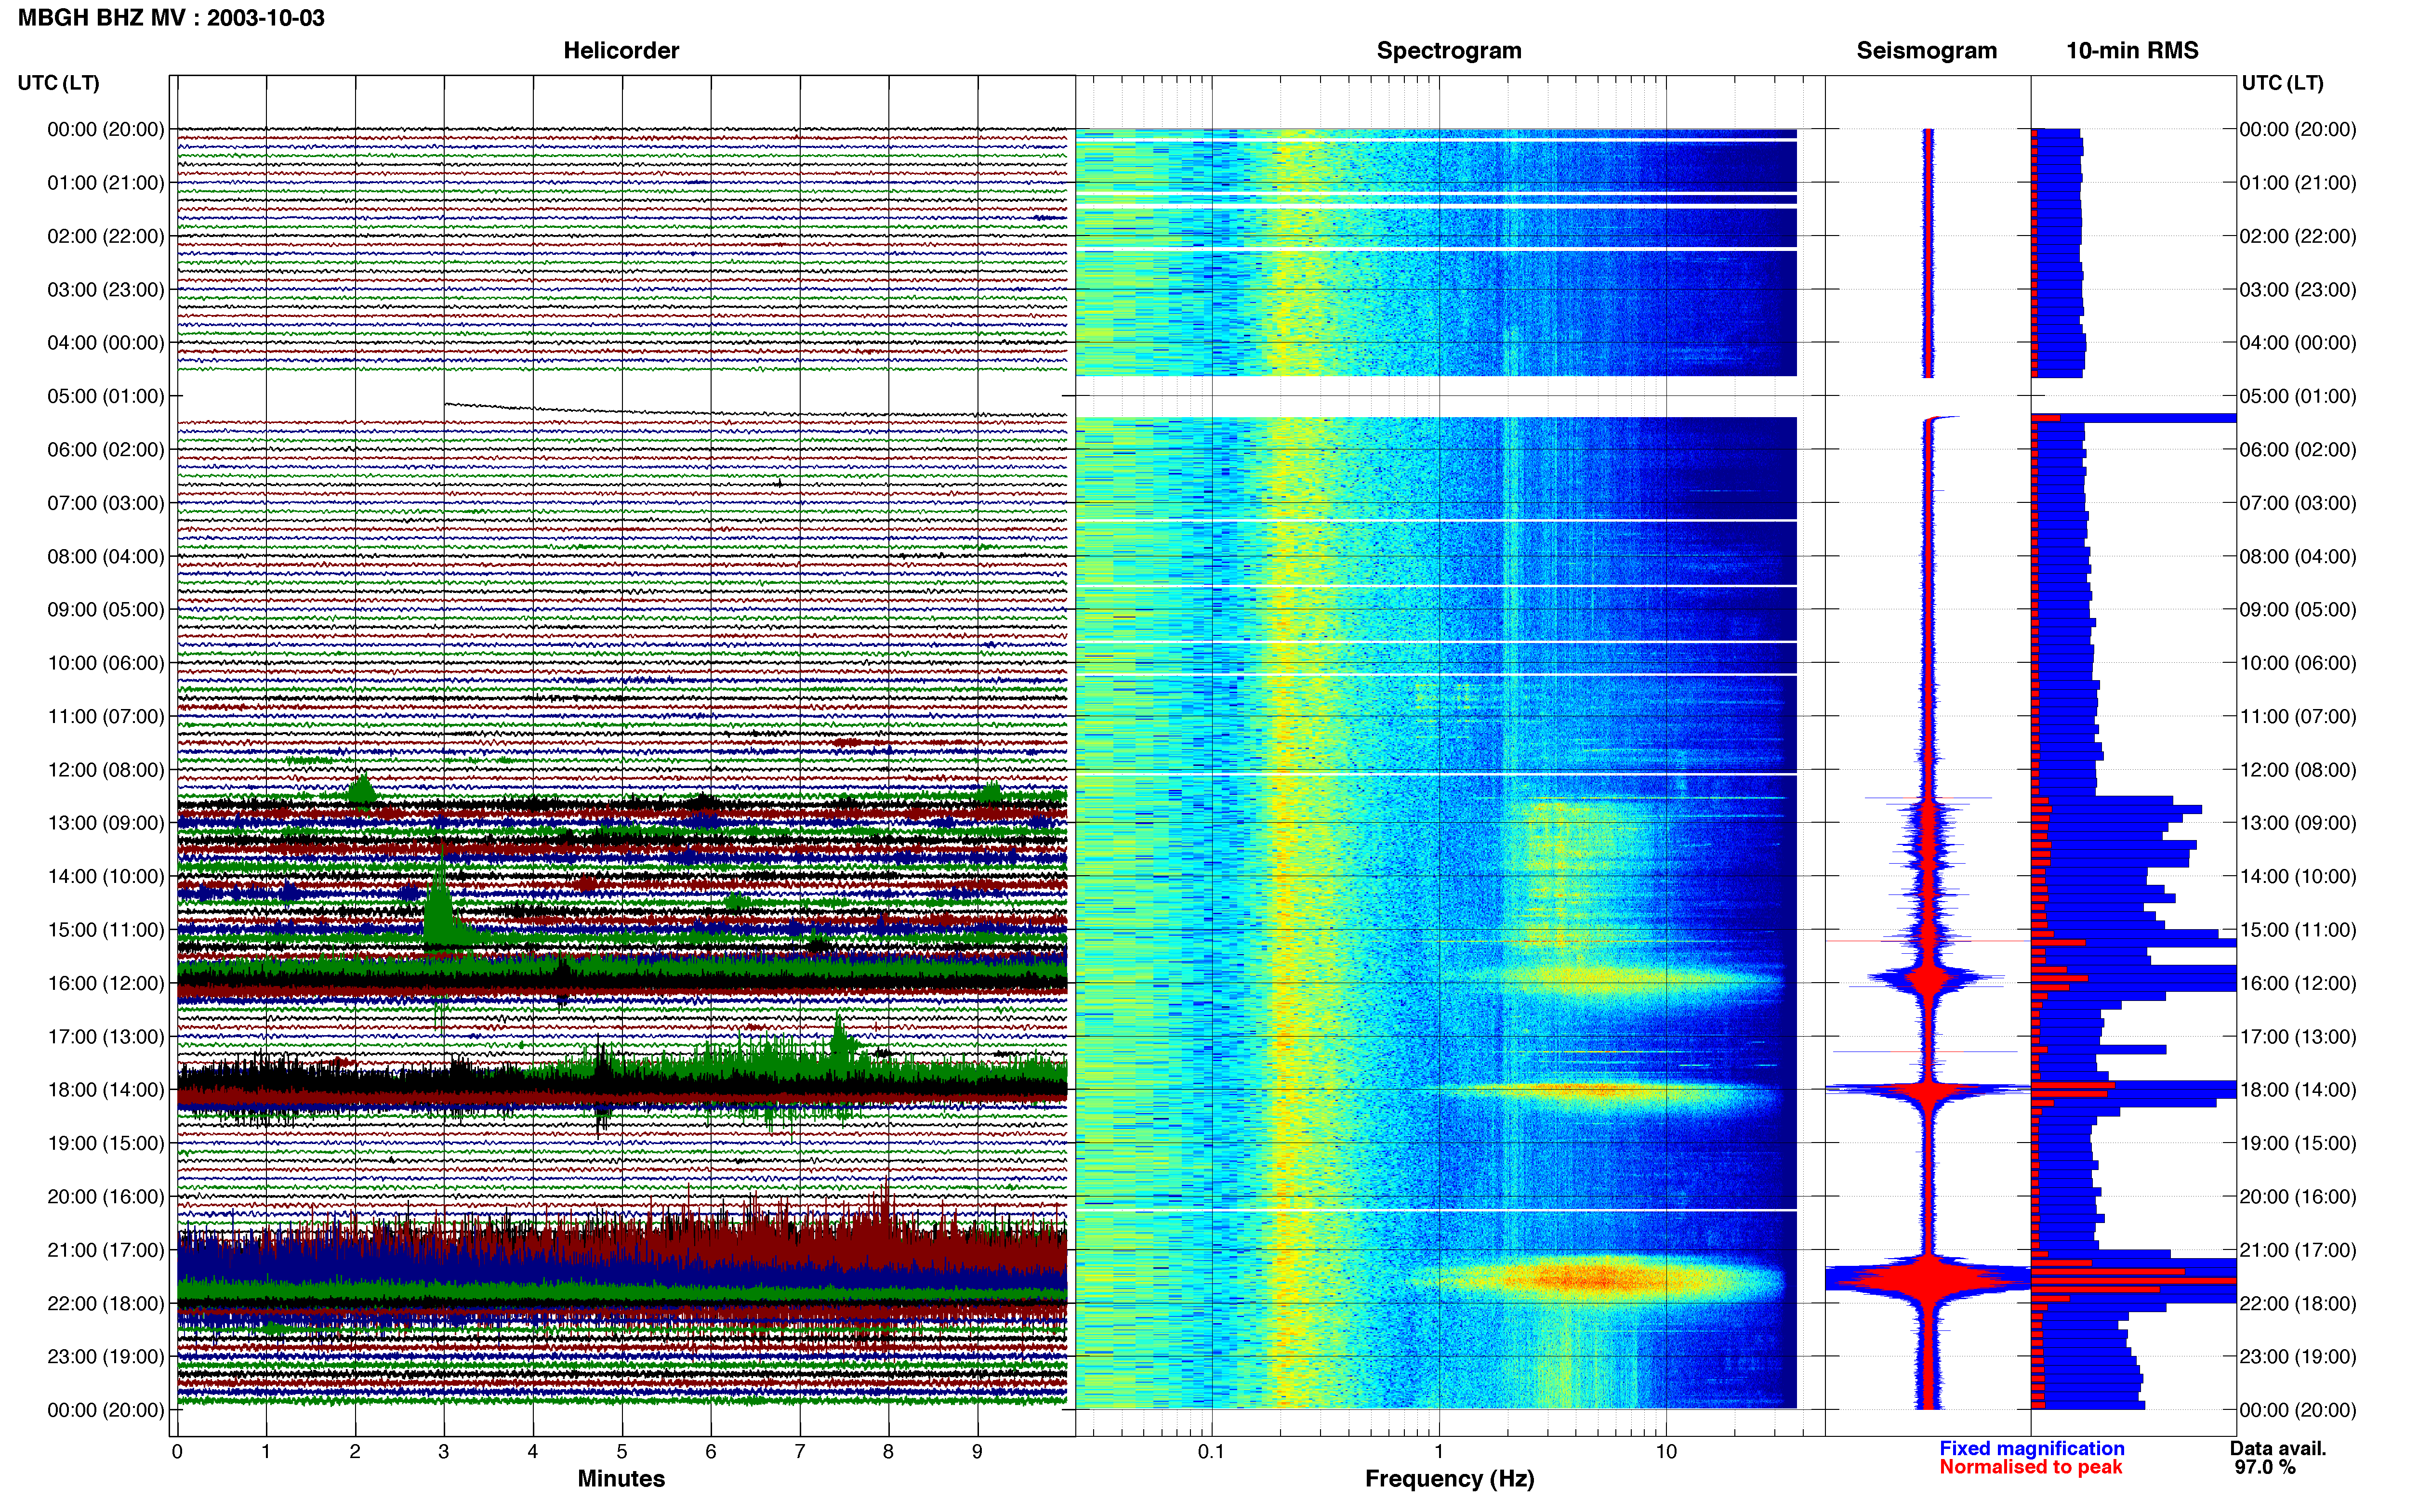Click the Minutes axis label under the helicorder
The width and height of the screenshot is (2418, 1512).
621,1478
